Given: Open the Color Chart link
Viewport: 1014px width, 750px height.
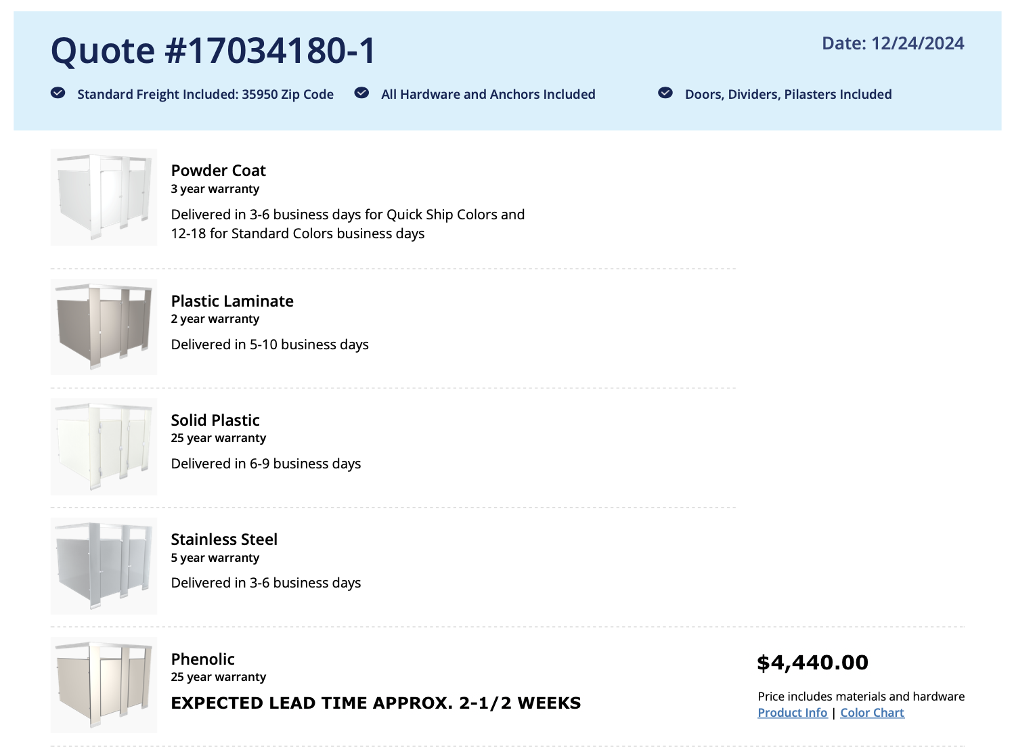Looking at the screenshot, I should click(x=872, y=713).
